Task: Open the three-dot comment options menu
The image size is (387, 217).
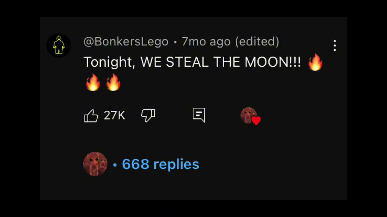Action: click(x=335, y=46)
